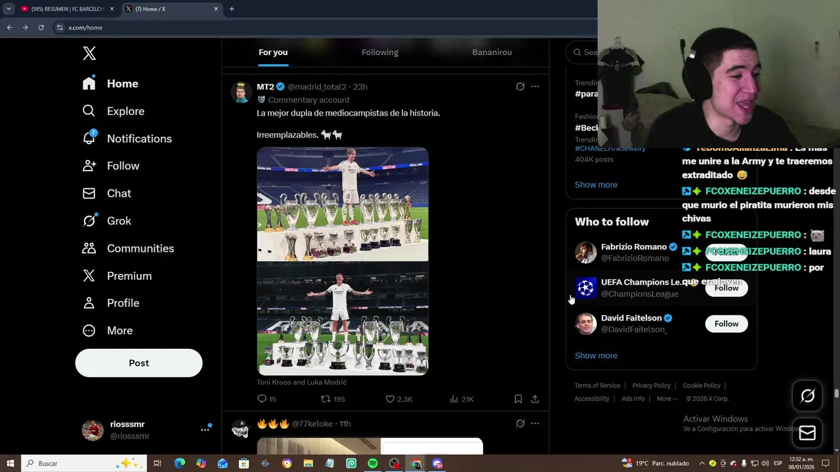Image resolution: width=840 pixels, height=472 pixels.
Task: Open Notifications in the sidebar
Action: tap(127, 139)
